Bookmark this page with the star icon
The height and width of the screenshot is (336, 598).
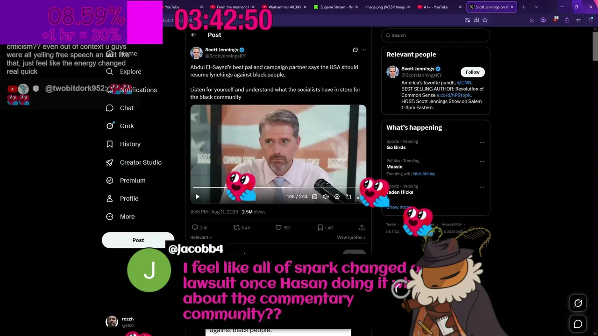(x=485, y=20)
